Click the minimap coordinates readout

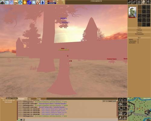147,98
